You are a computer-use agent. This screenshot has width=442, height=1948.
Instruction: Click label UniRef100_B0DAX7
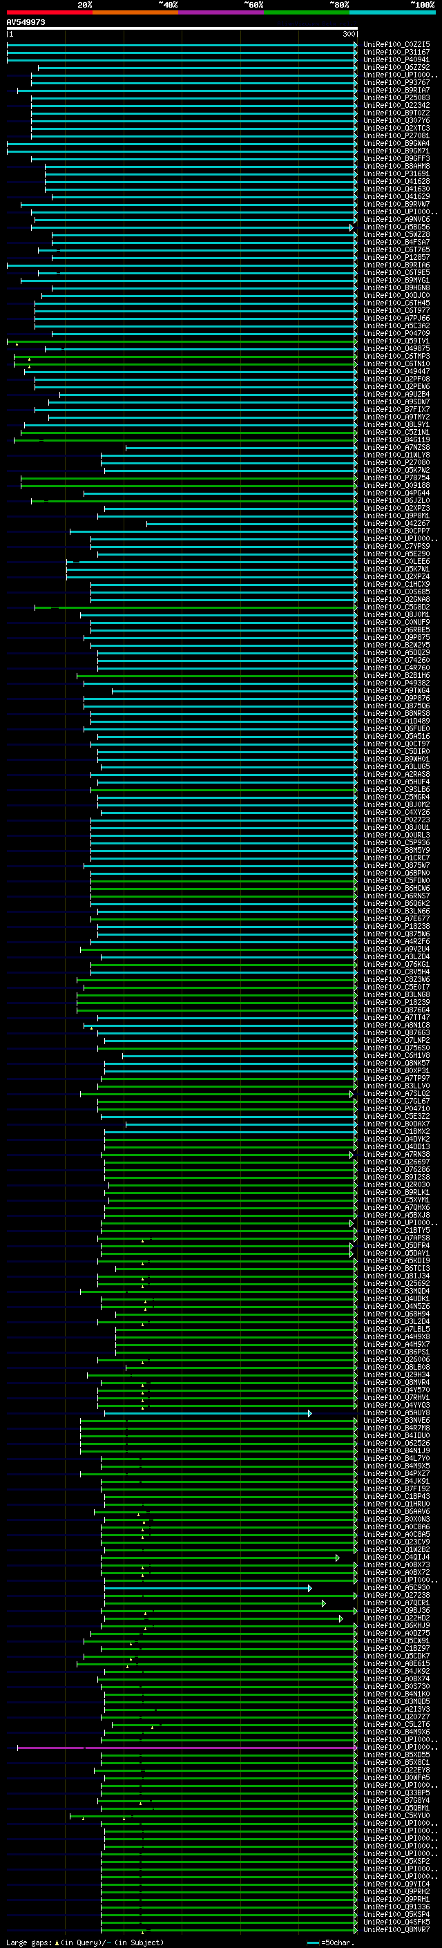point(396,1124)
